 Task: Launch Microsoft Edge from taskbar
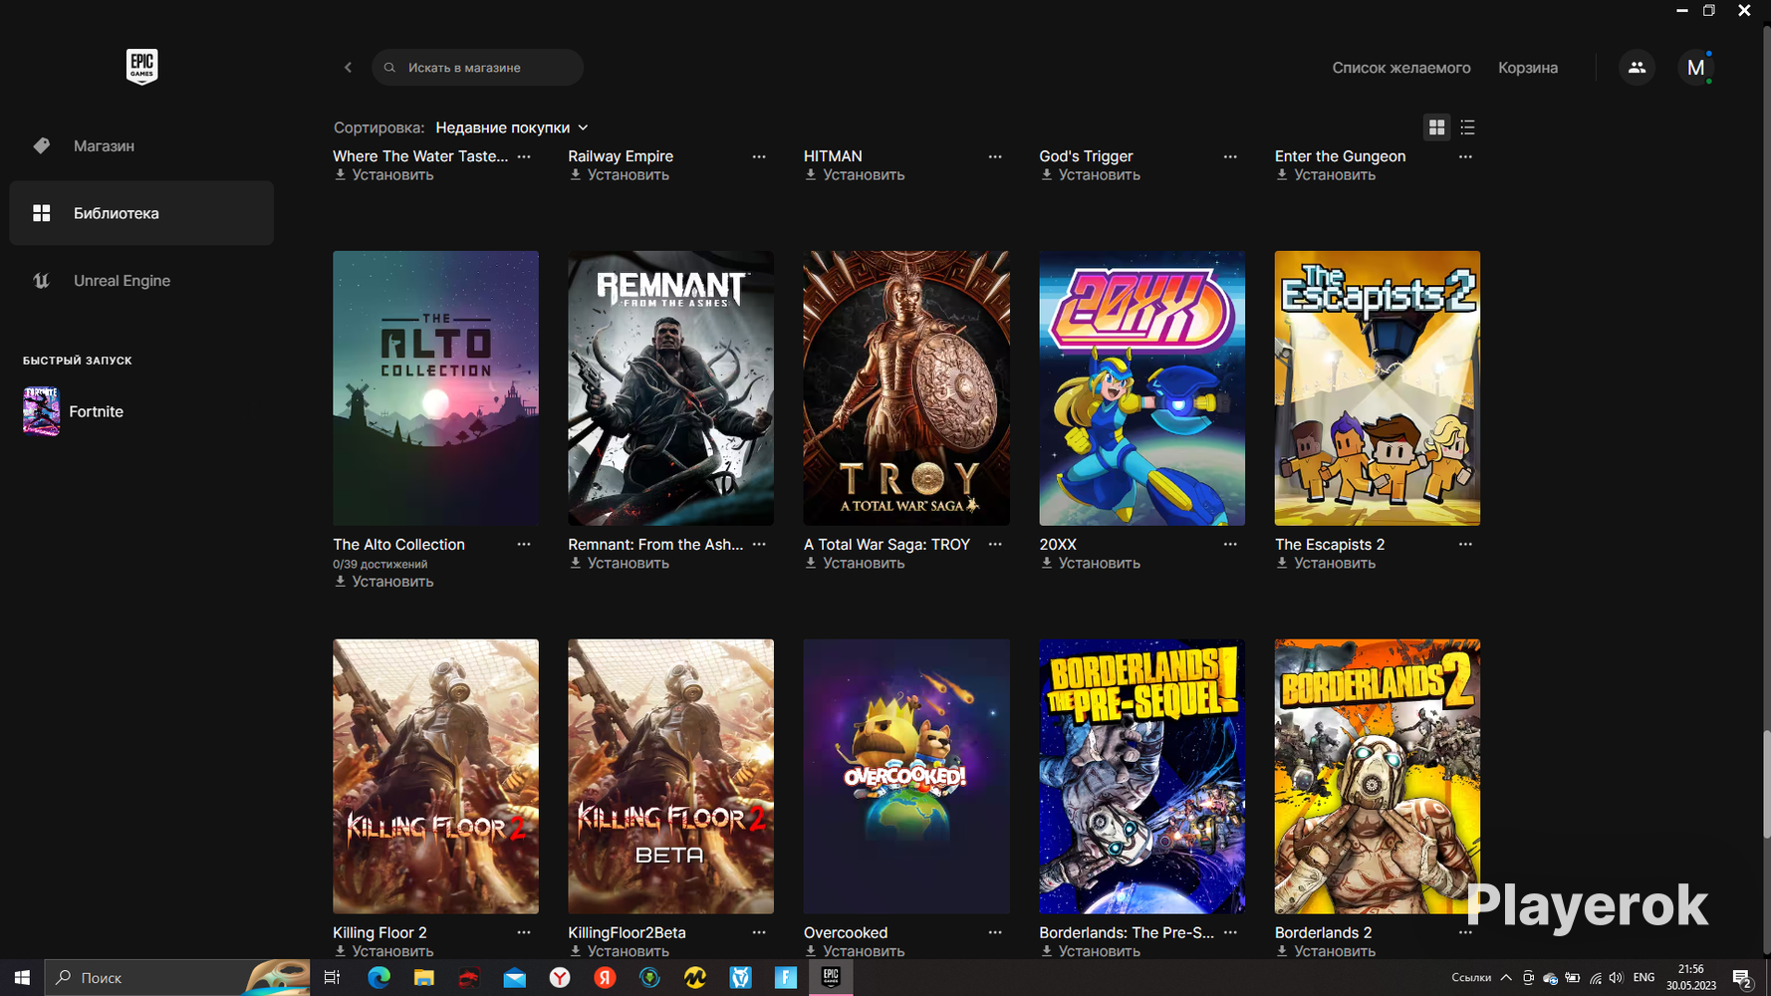pos(379,978)
